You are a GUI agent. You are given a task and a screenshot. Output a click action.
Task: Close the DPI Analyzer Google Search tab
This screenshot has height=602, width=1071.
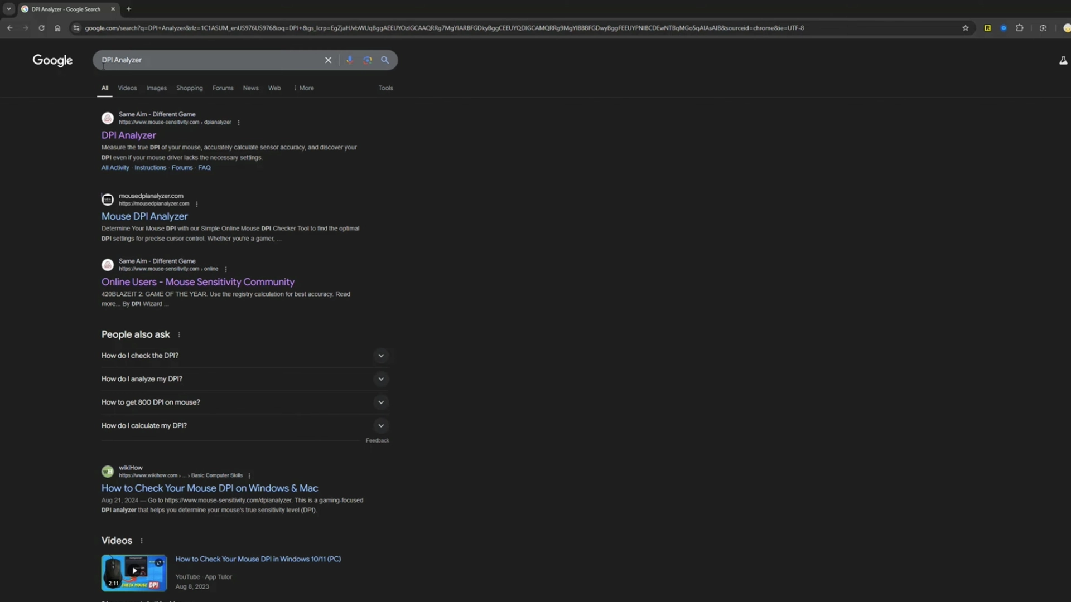pyautogui.click(x=113, y=9)
